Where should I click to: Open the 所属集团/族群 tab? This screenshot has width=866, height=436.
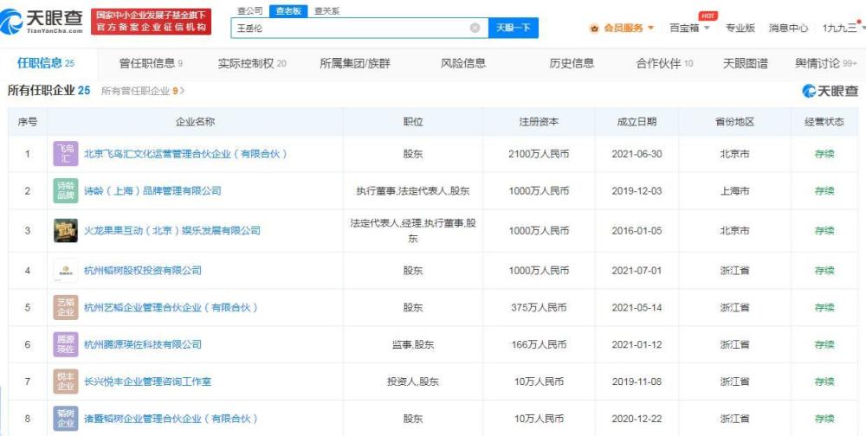pos(354,63)
